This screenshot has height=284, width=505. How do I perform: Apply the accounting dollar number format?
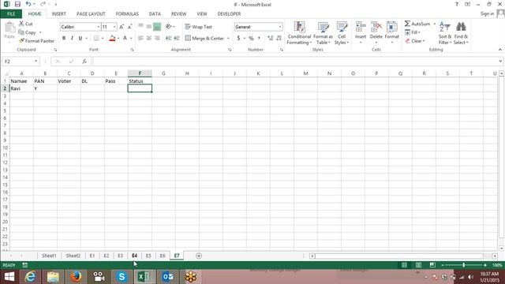pyautogui.click(x=238, y=38)
